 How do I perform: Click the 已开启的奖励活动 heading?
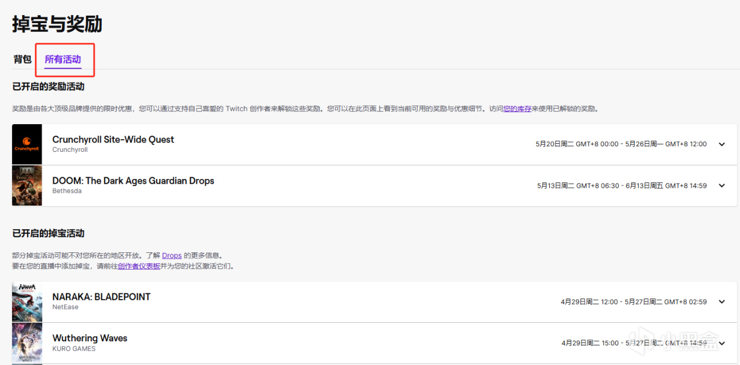[49, 87]
